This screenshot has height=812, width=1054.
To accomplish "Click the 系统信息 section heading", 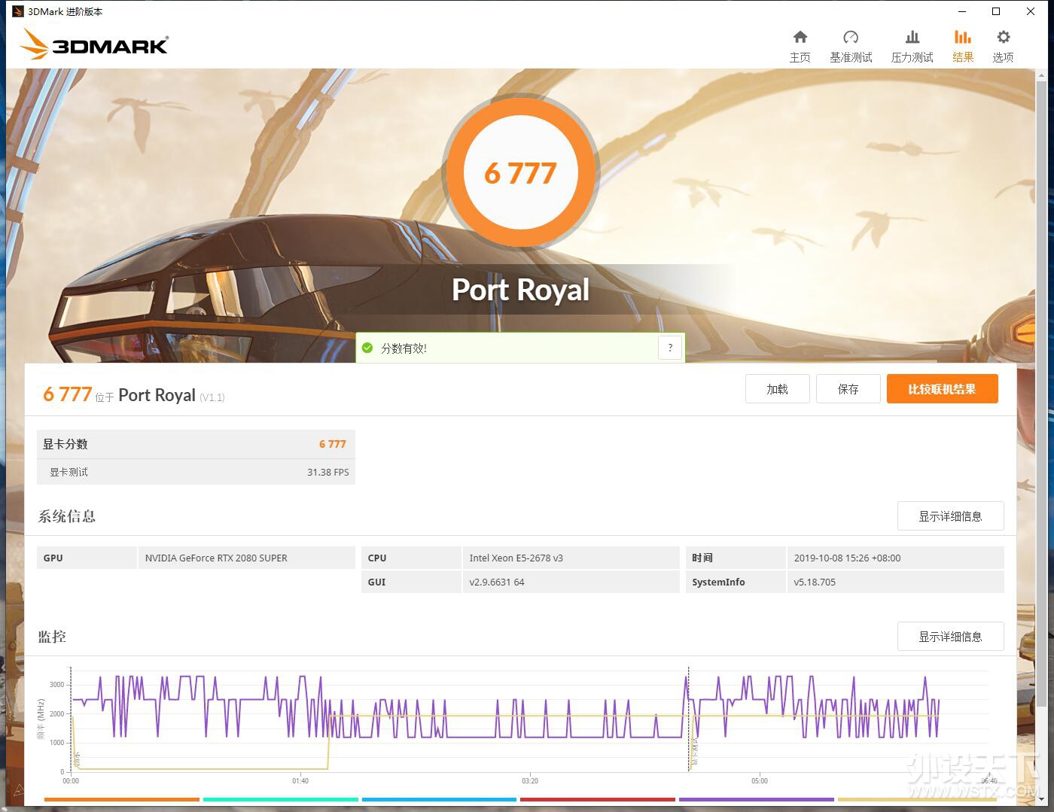I will pyautogui.click(x=67, y=516).
